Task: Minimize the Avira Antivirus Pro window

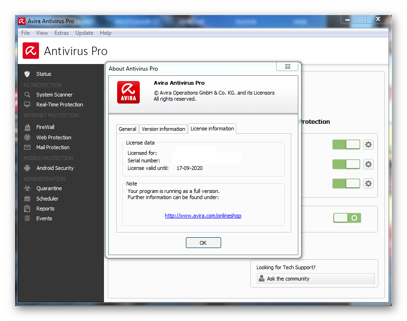Action: 348,19
